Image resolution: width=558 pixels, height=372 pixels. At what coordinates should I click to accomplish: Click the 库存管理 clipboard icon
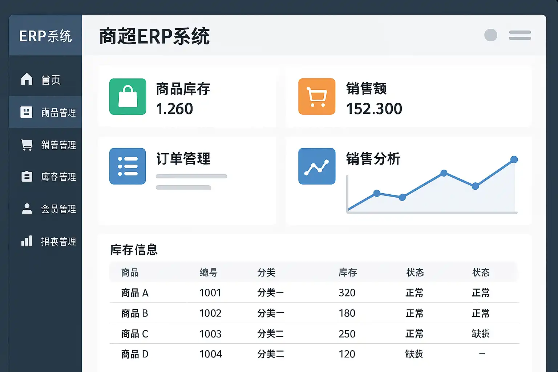click(27, 177)
